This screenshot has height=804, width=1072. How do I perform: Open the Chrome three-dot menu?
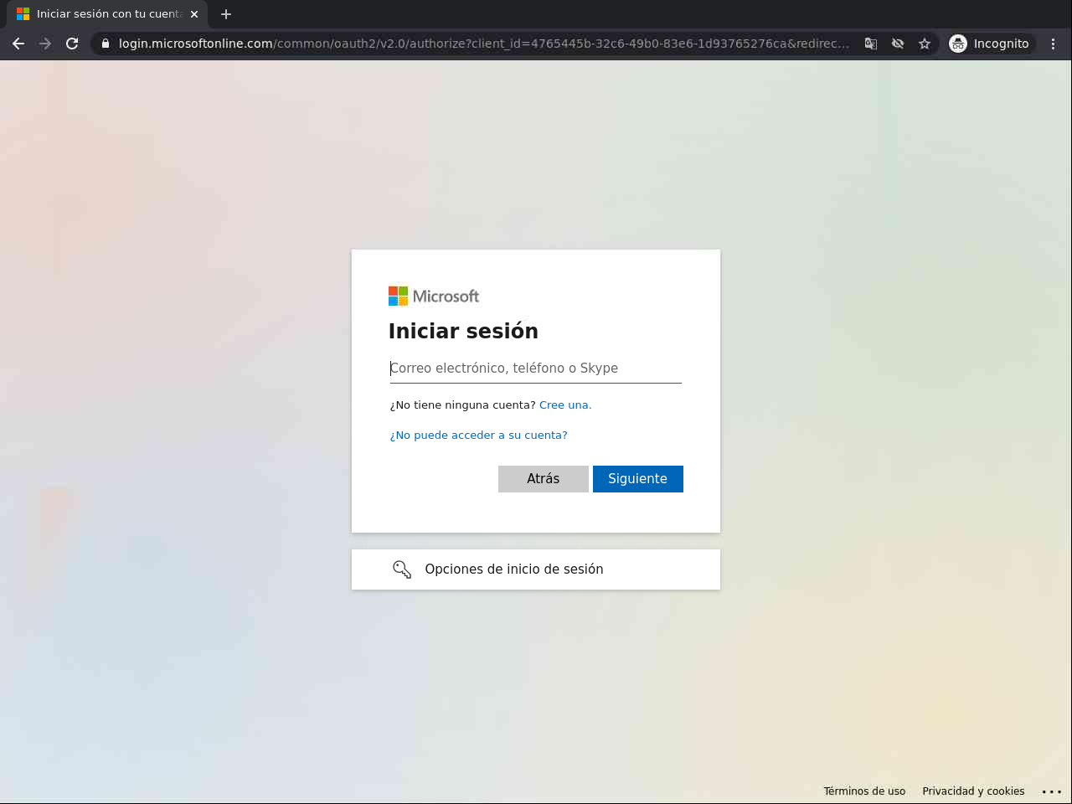point(1053,44)
